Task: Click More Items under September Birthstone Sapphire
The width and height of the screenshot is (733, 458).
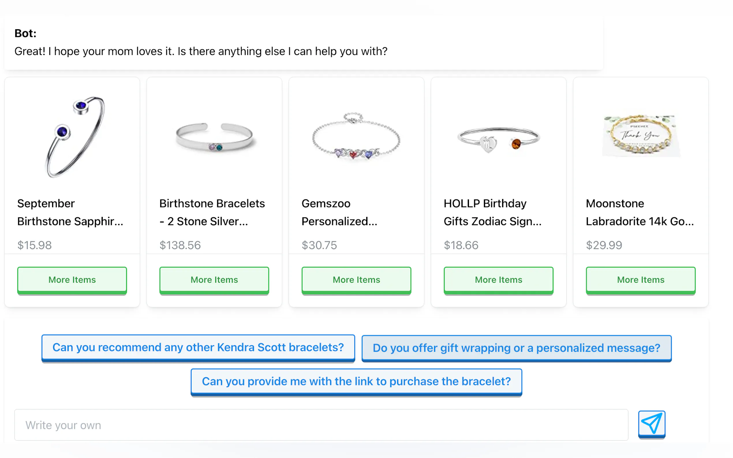Action: (x=72, y=279)
